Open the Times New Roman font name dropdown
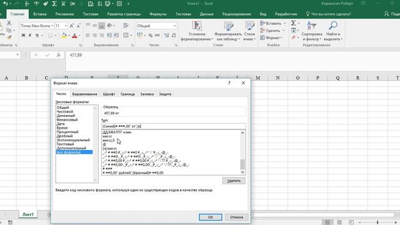The height and width of the screenshot is (225, 400). click(x=52, y=26)
